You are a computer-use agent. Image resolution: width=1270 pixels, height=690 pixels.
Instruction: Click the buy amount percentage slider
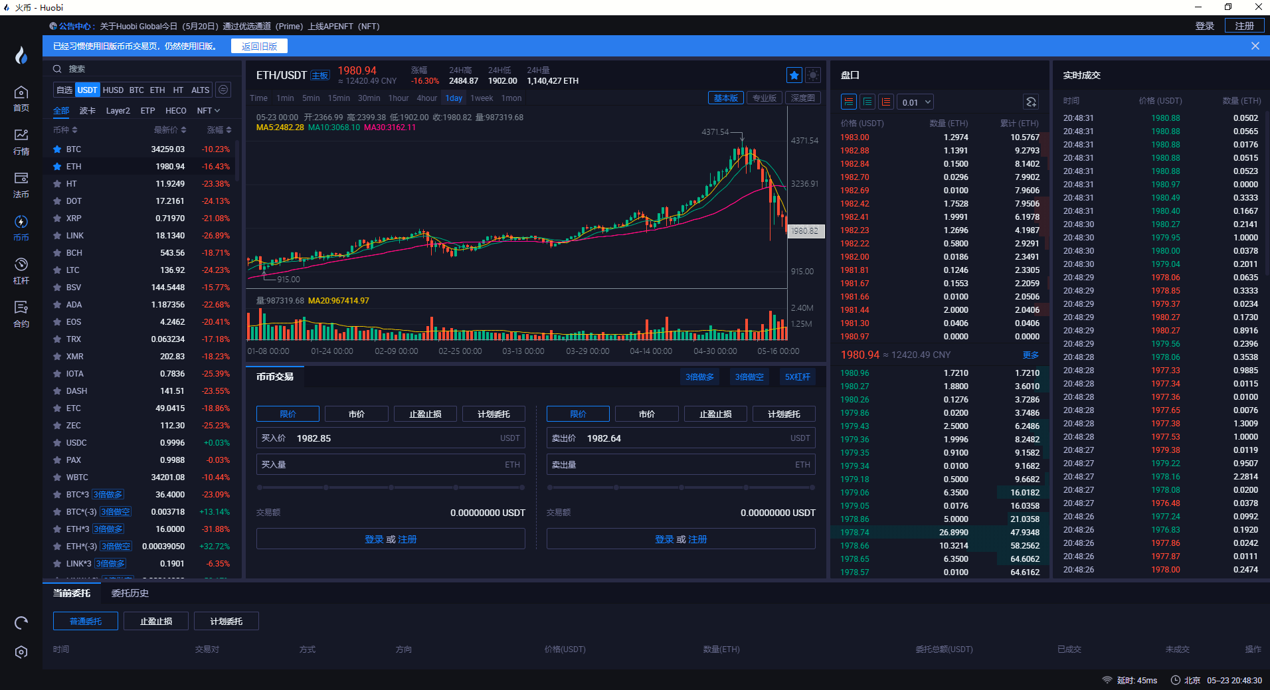(x=391, y=487)
